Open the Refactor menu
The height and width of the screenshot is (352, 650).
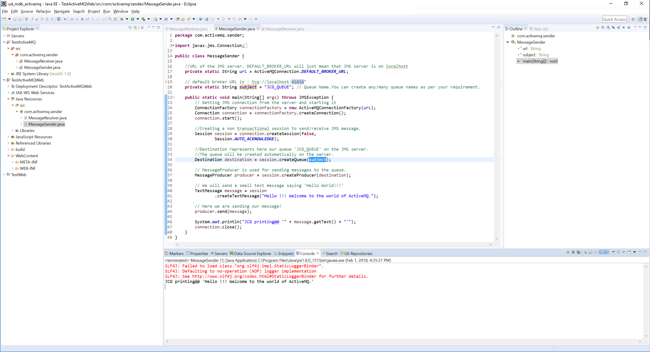pyautogui.click(x=43, y=11)
